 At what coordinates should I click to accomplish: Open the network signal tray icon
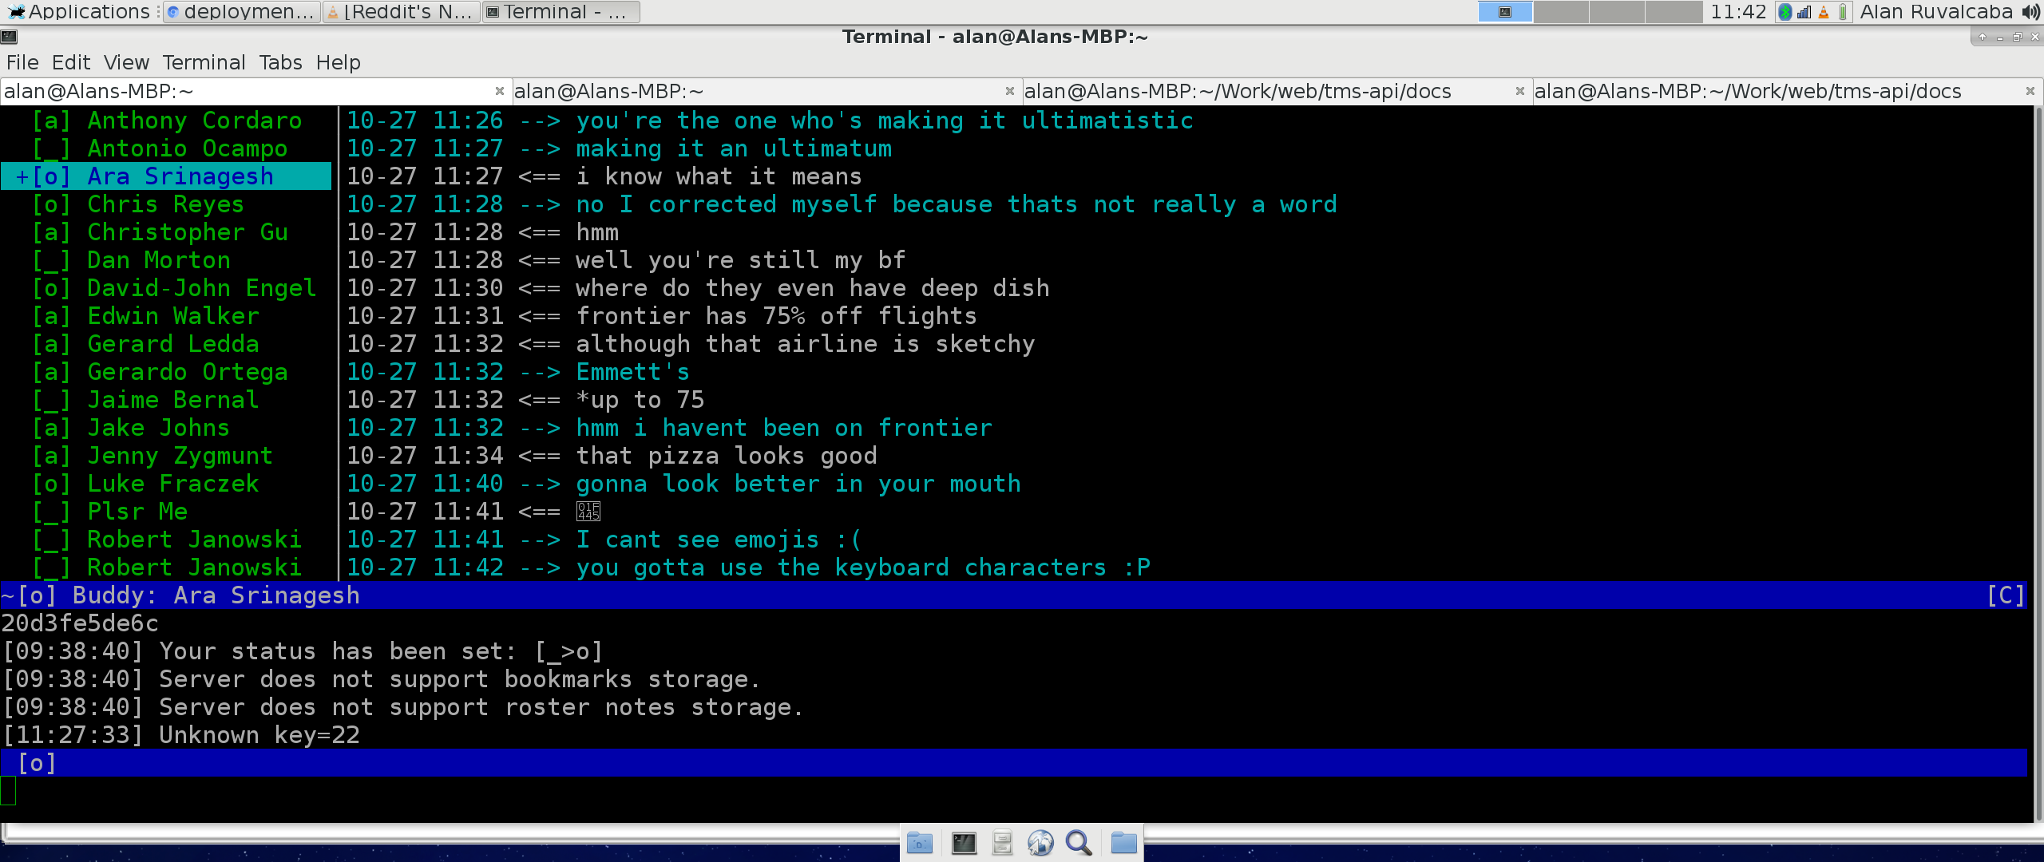pos(1804,12)
